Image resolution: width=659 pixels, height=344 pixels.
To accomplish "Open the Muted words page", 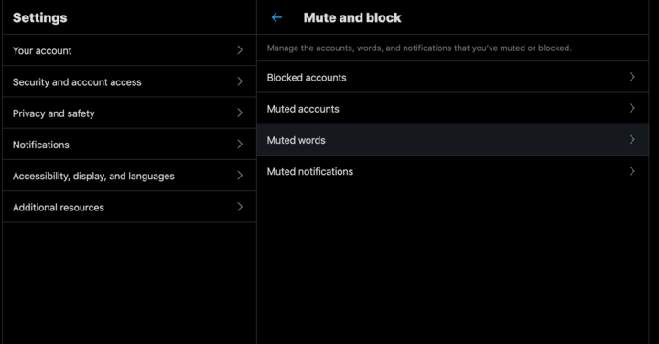I will [453, 139].
